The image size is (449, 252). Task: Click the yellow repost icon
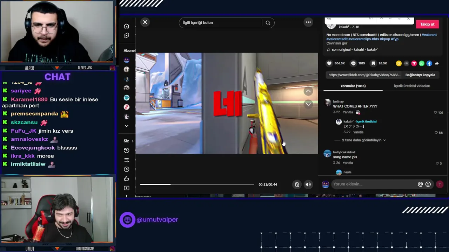point(399,63)
